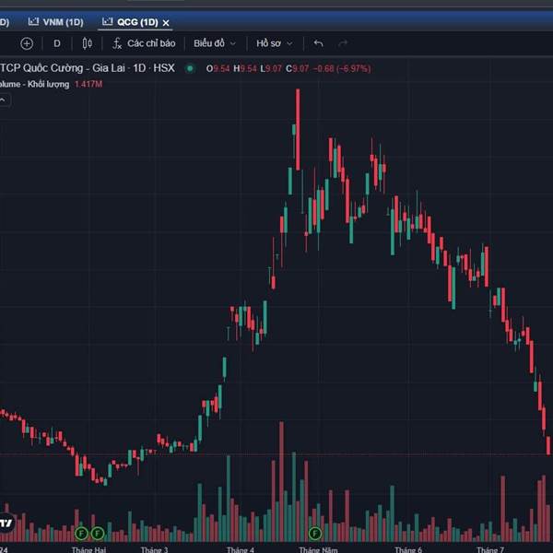Click the volume value 1.417M
This screenshot has width=553, height=553.
tap(88, 84)
